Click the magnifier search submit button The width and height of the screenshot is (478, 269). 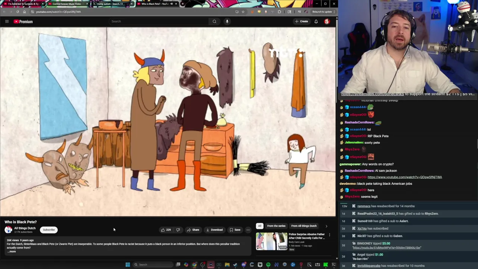coord(214,21)
